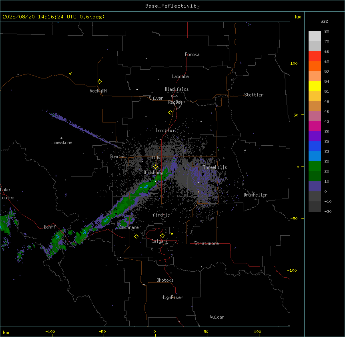The height and width of the screenshot is (337, 345).
Task: Click the Calgary label
Action: pyautogui.click(x=160, y=241)
